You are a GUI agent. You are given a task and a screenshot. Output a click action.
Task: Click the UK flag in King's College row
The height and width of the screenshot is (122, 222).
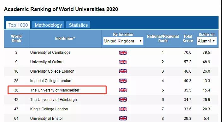pos(123,109)
